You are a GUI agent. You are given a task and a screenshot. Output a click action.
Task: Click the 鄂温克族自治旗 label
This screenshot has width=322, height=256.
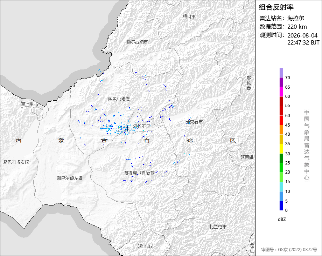[x=139, y=173]
